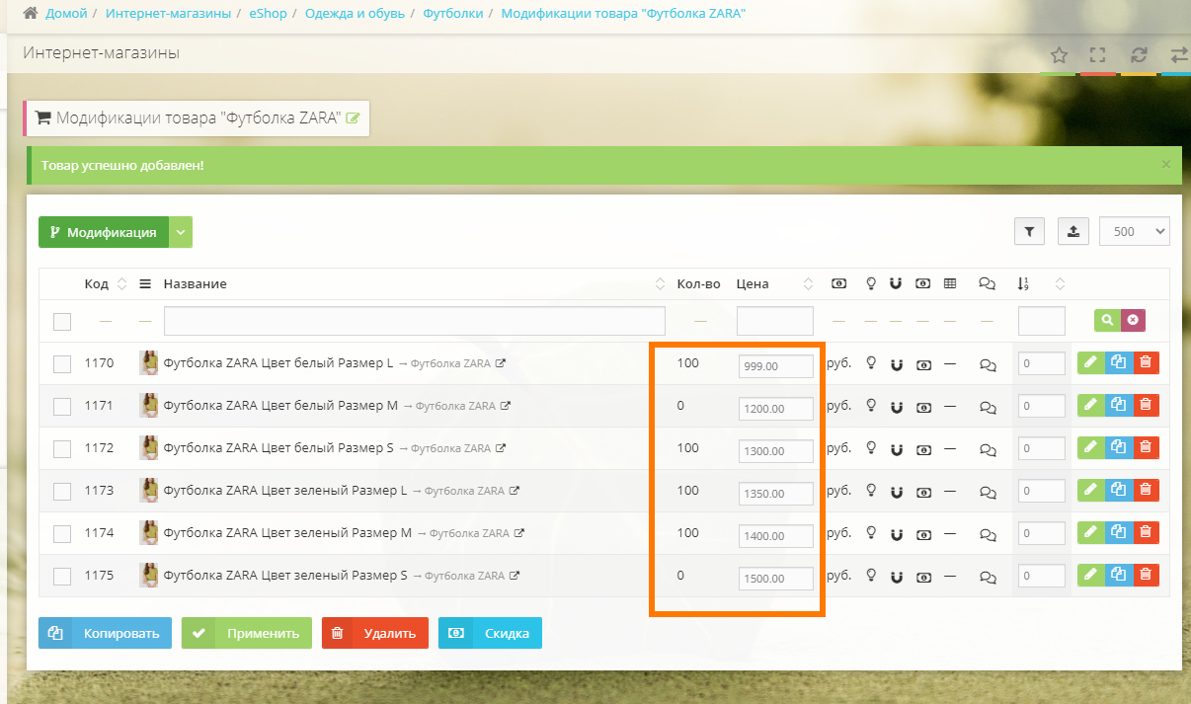The width and height of the screenshot is (1191, 704).
Task: Click the home icon in breadcrumbs
Action: click(x=30, y=13)
